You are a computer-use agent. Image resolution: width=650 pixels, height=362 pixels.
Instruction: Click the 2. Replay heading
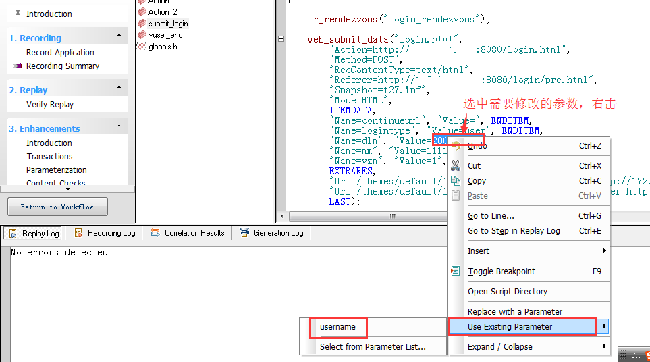[x=28, y=90]
